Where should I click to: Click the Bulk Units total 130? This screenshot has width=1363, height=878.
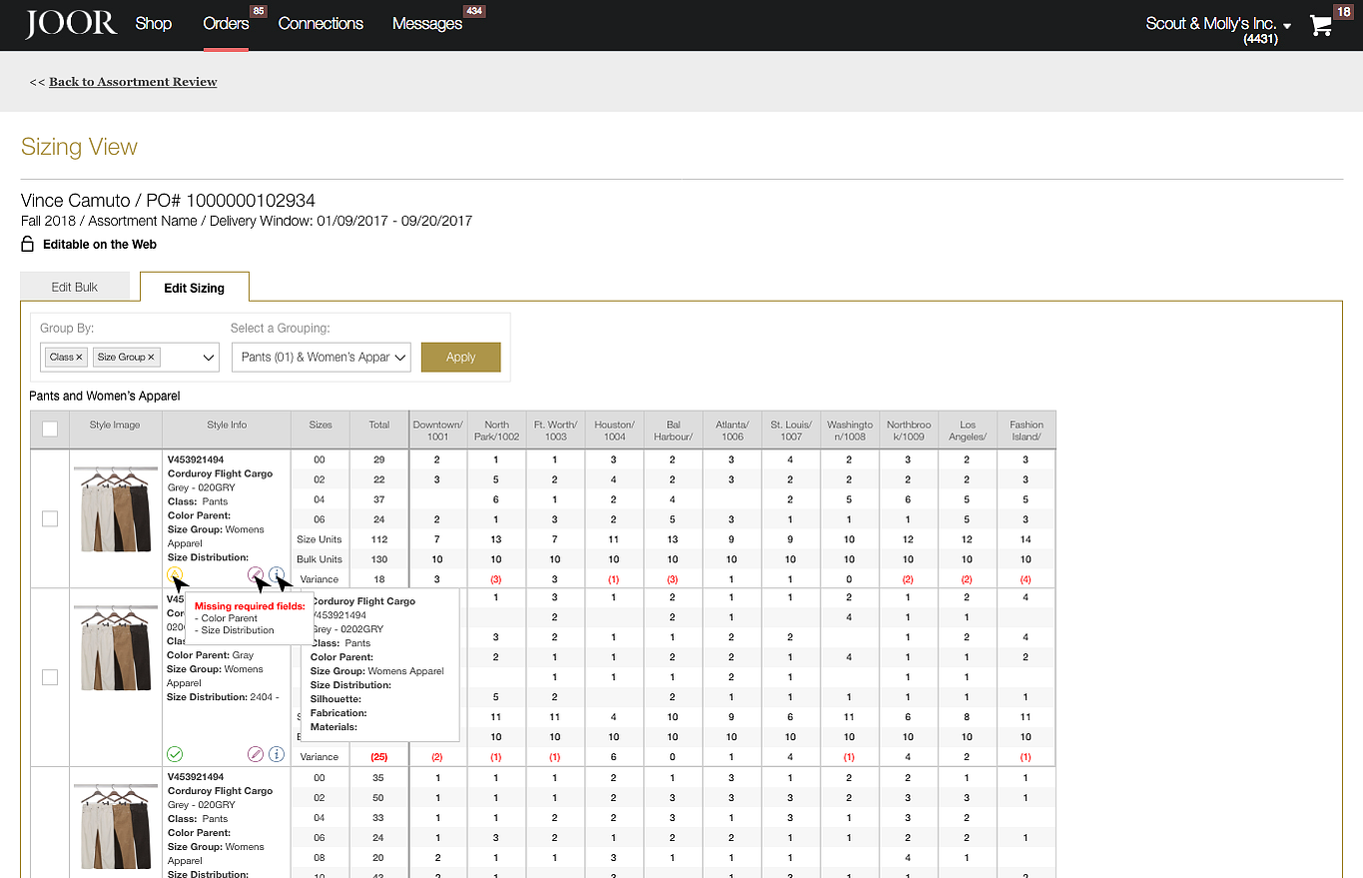coord(379,559)
